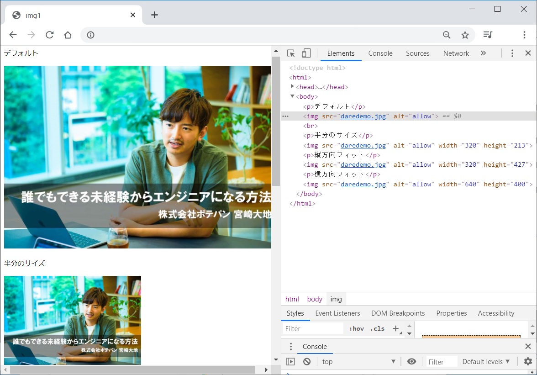Open the console drawer kebab menu
The image size is (537, 375).
tap(291, 347)
